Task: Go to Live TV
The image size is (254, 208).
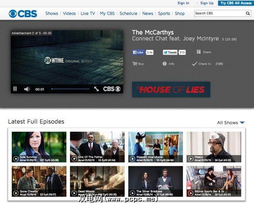Action: coord(88,13)
